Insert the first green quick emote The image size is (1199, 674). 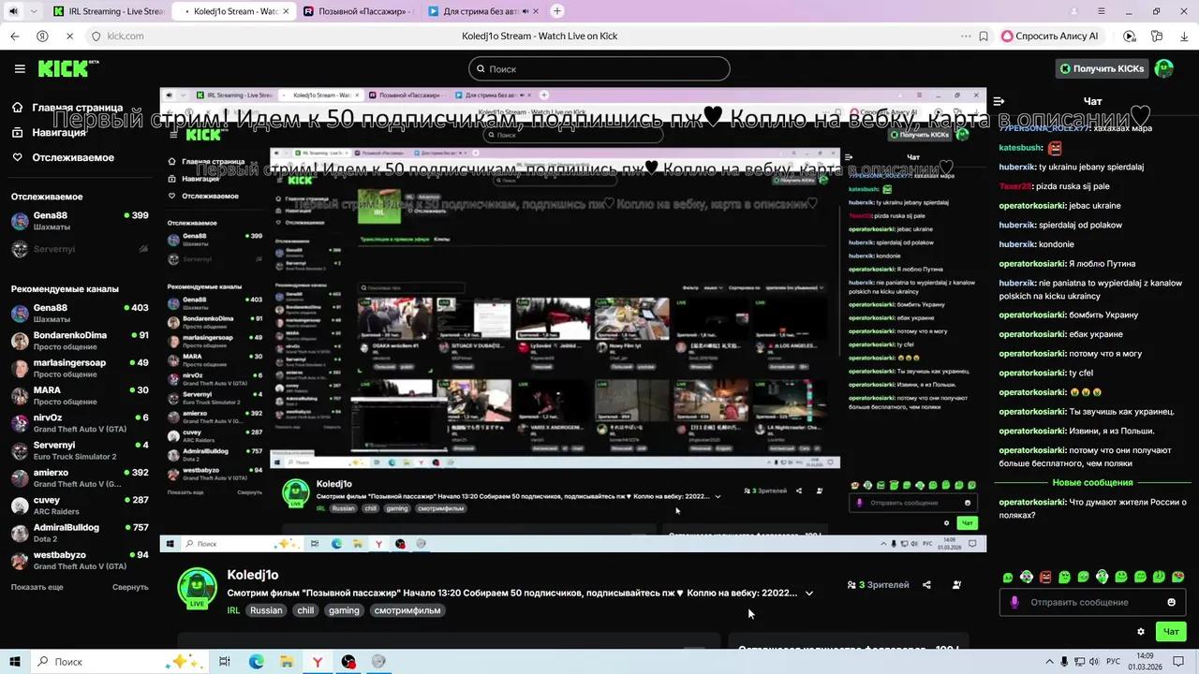[x=1008, y=578]
